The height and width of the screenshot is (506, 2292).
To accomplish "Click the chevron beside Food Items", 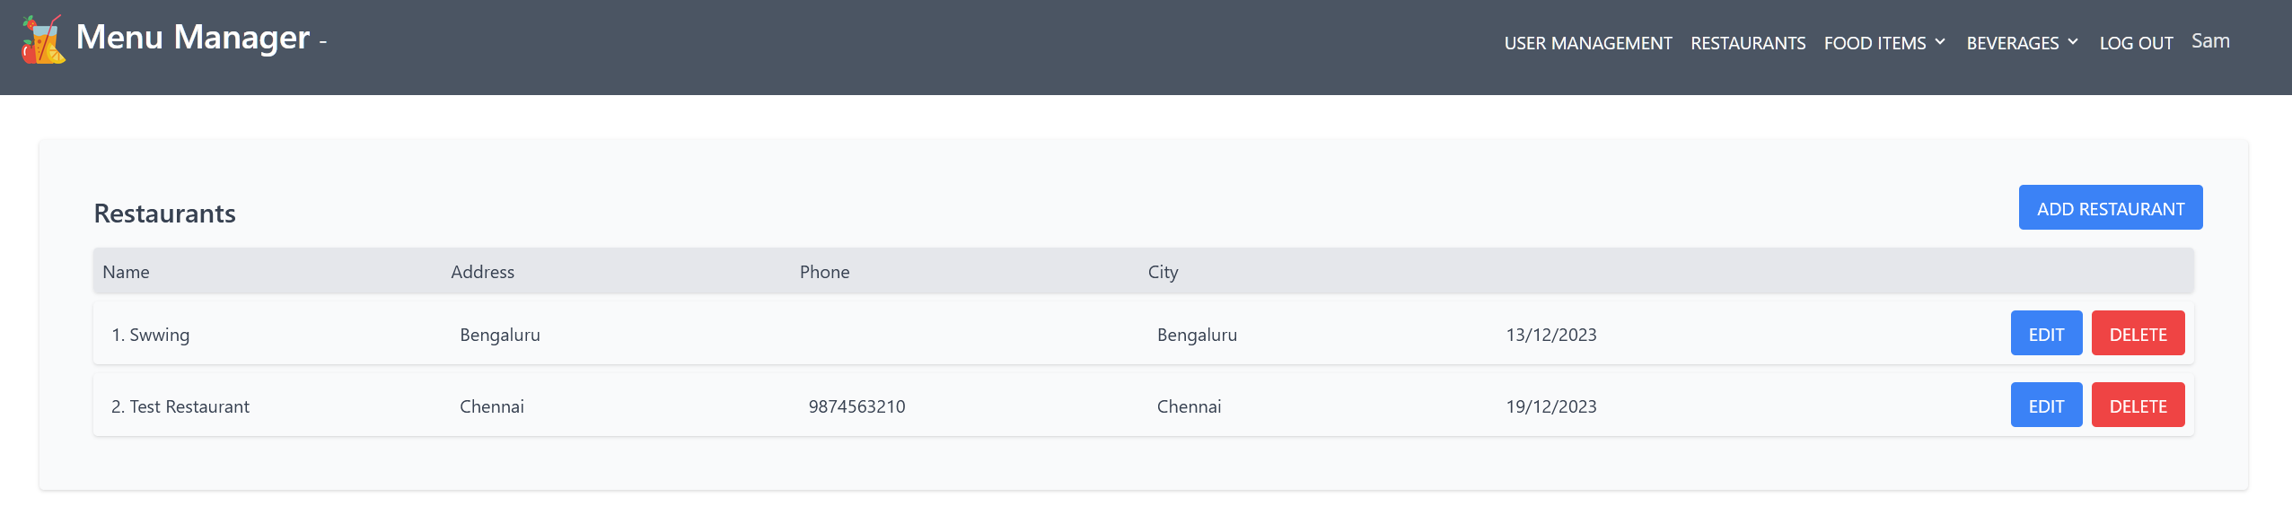I will [1940, 42].
